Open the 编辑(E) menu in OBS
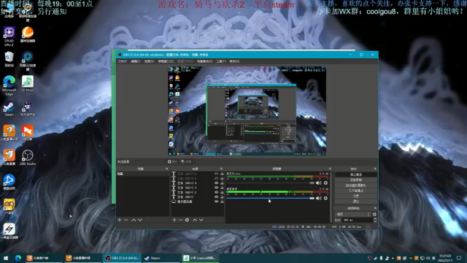 (135, 61)
